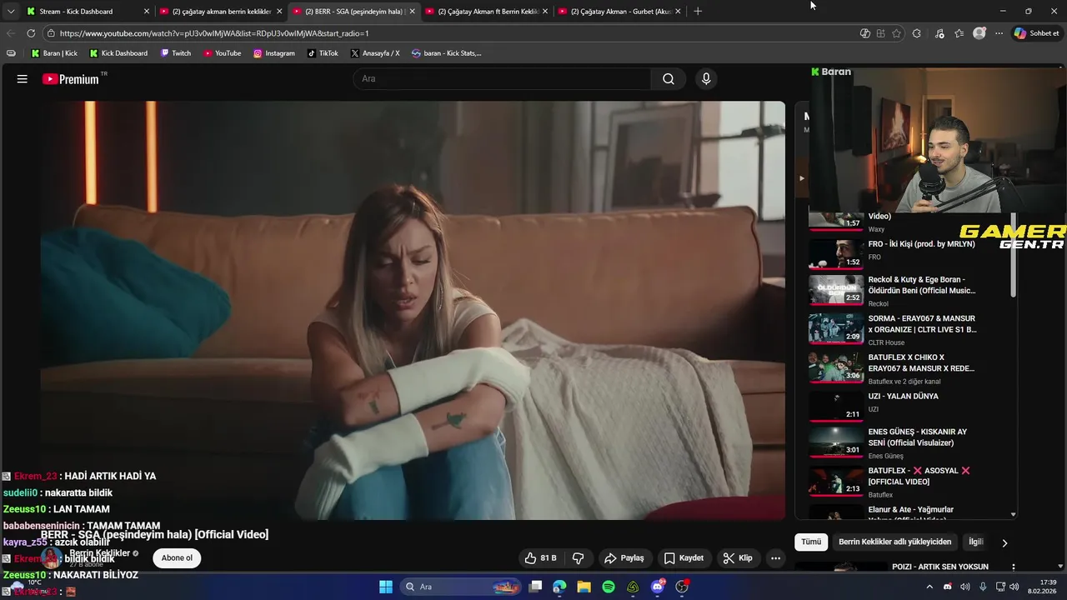This screenshot has height=600, width=1067.
Task: Play FRO - İki Kişi playlist thumbnail
Action: click(x=836, y=254)
